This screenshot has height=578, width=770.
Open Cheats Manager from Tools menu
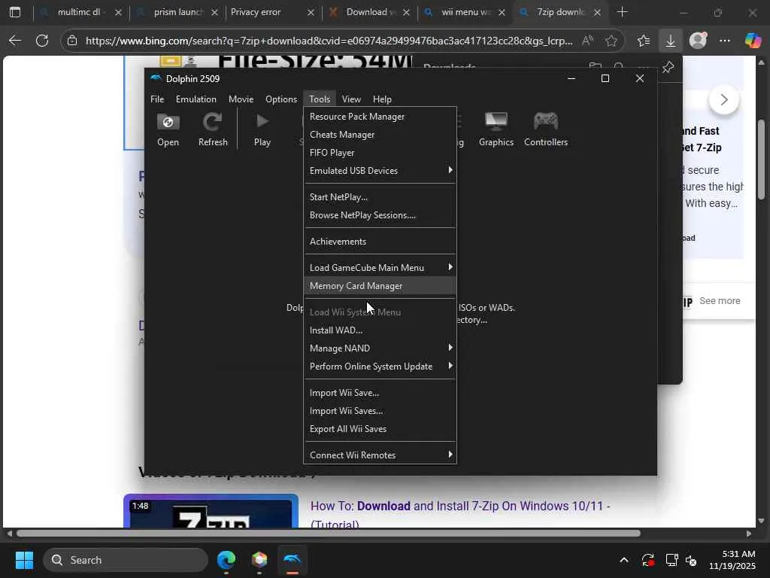point(380,135)
